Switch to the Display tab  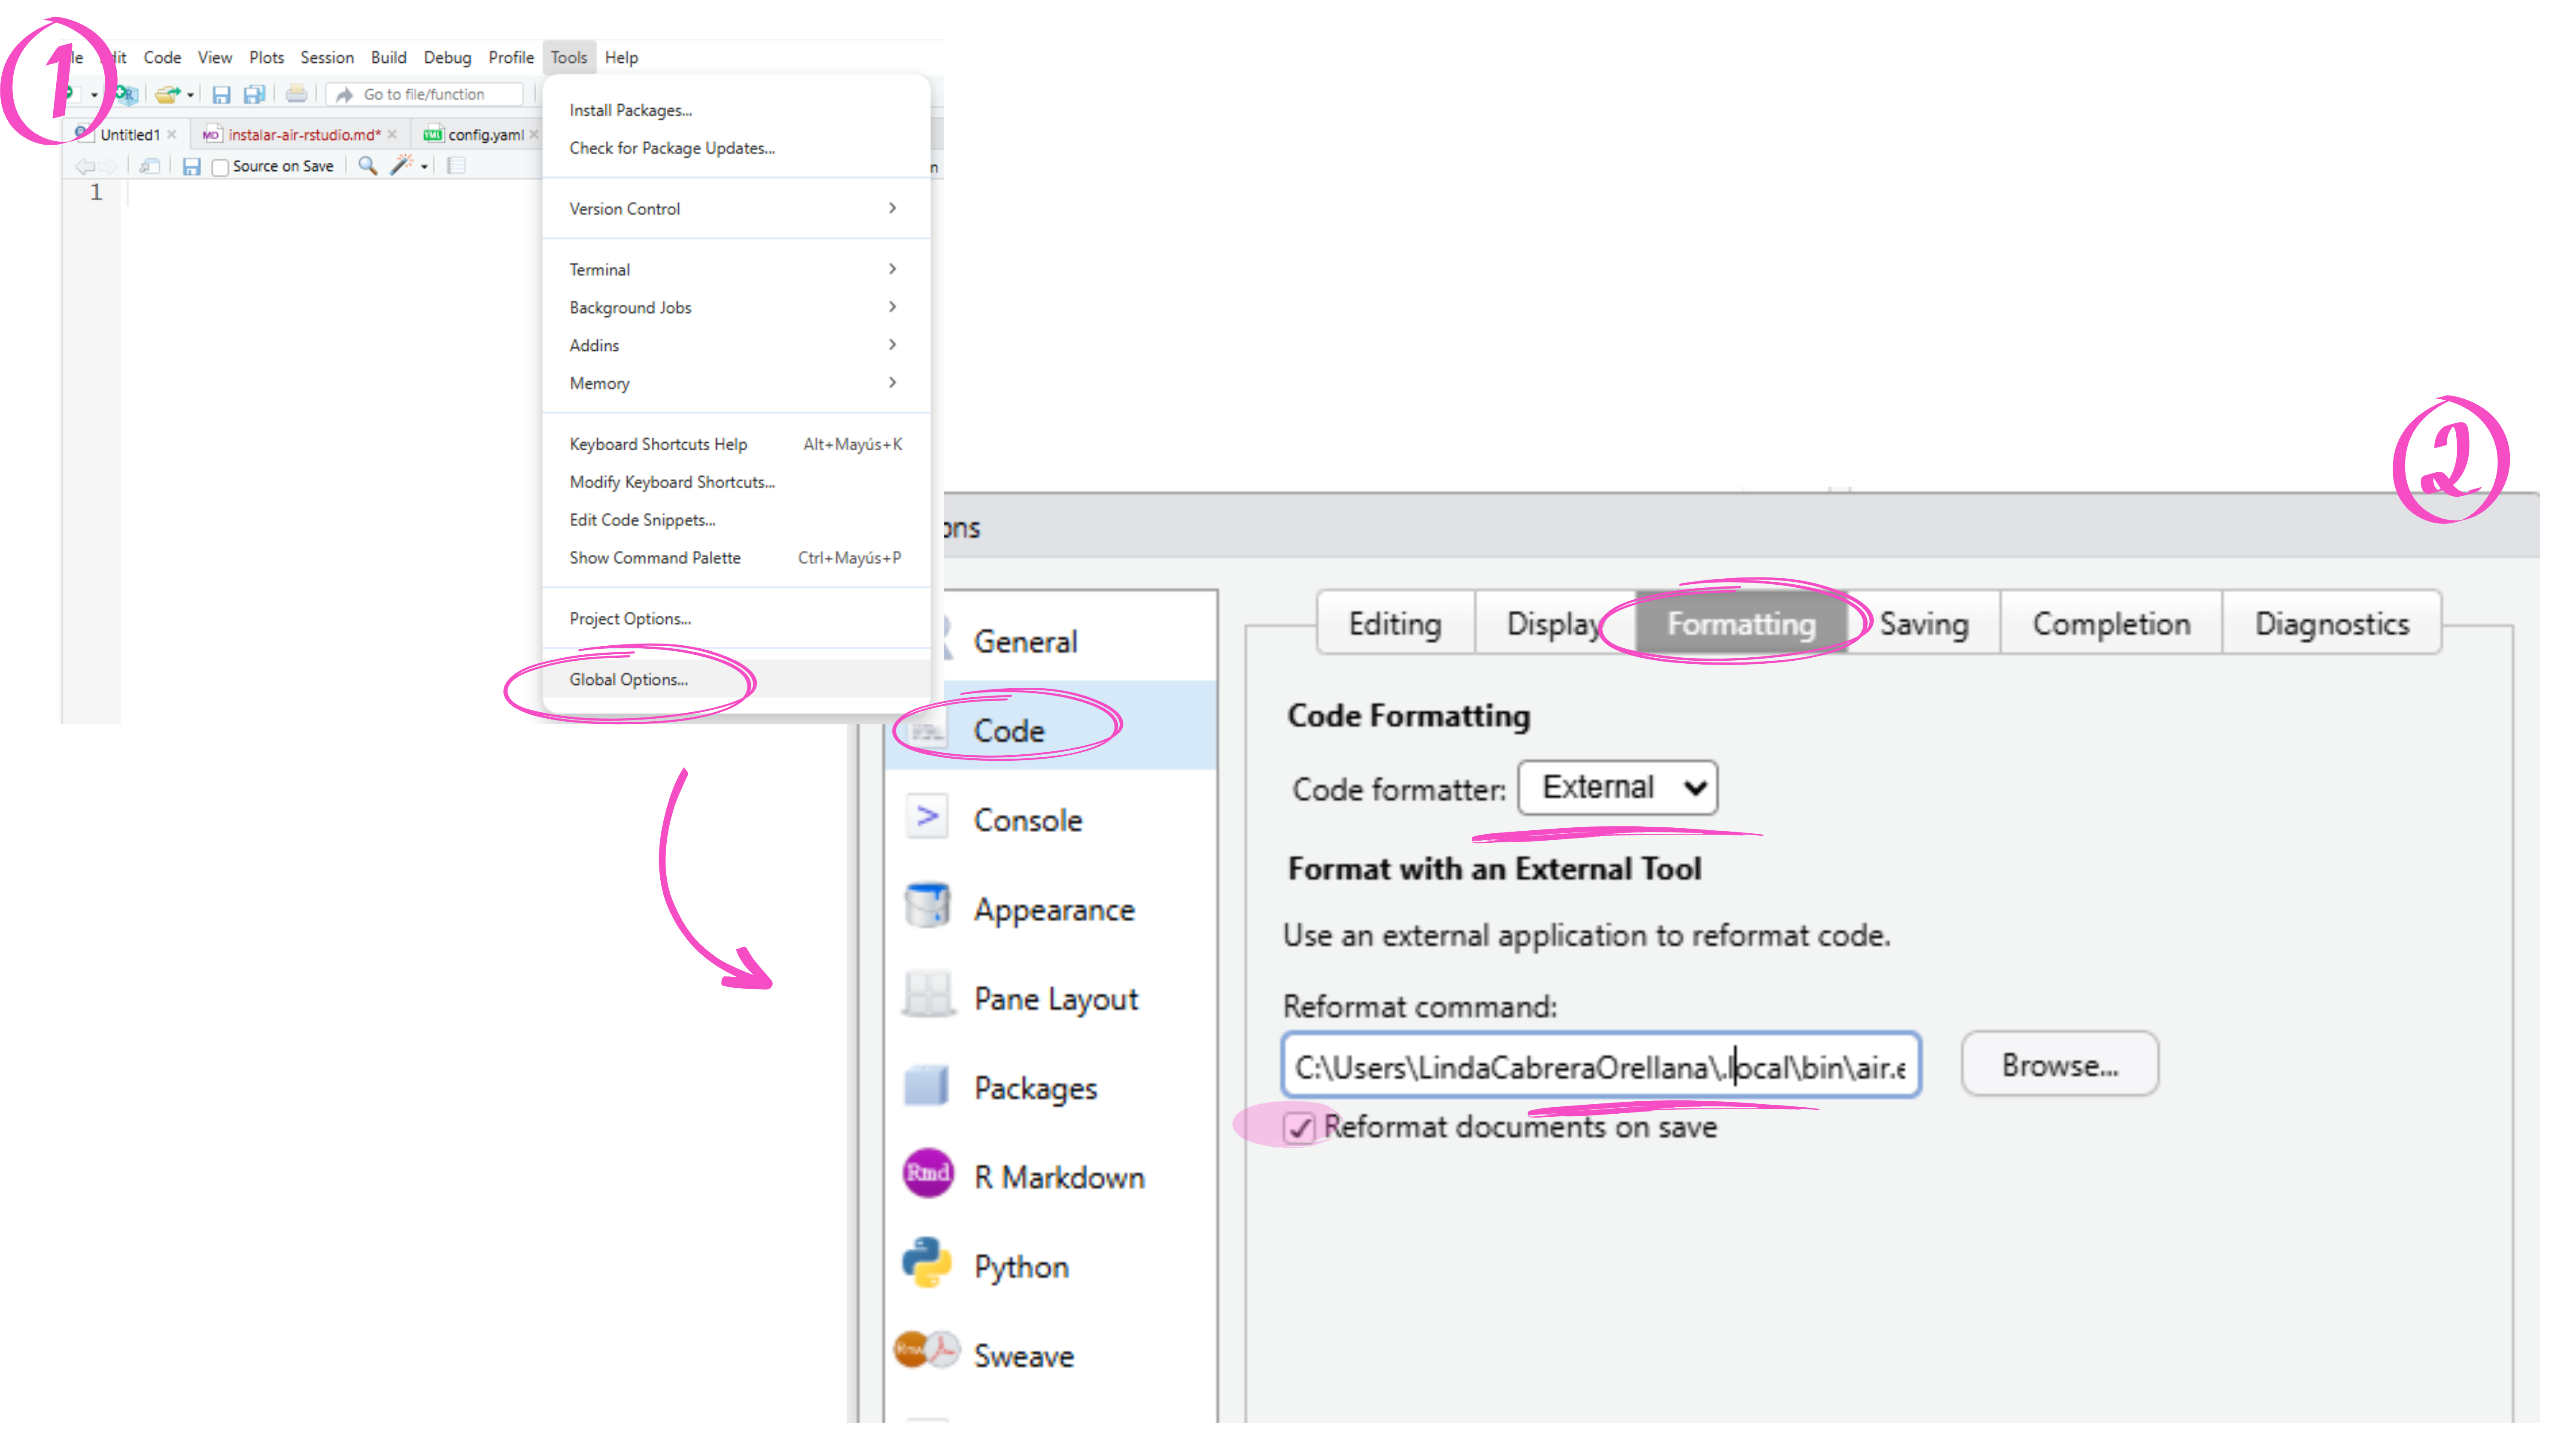pos(1554,623)
